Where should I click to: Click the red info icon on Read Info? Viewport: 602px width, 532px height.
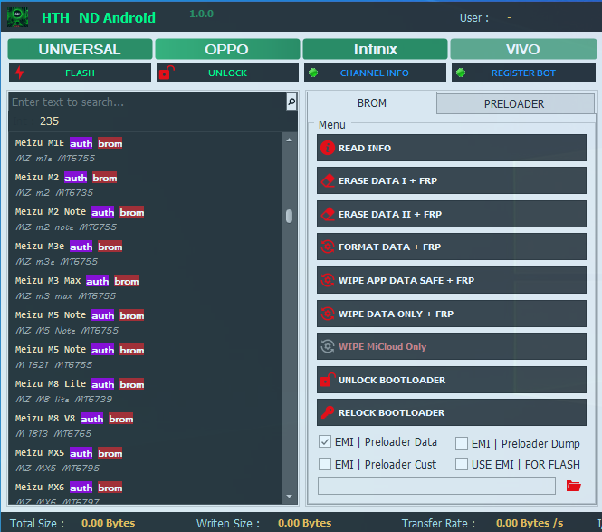tap(328, 148)
